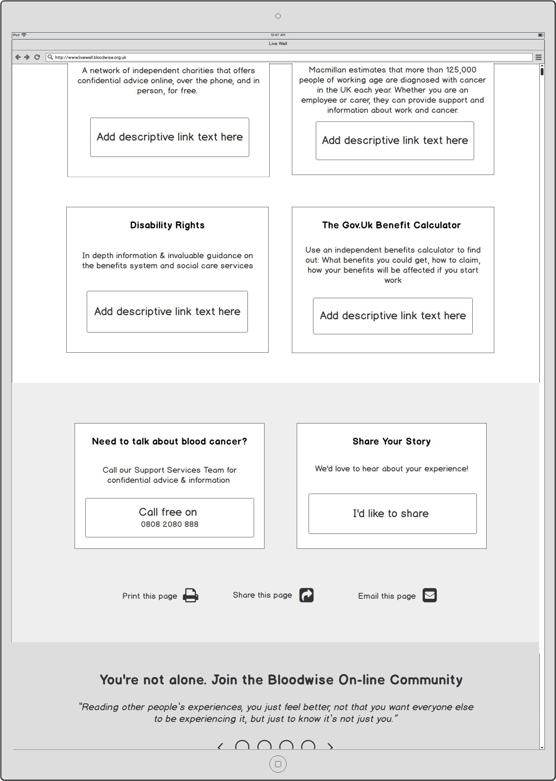Reload the page with refresh icon
This screenshot has height=781, width=556.
point(37,57)
